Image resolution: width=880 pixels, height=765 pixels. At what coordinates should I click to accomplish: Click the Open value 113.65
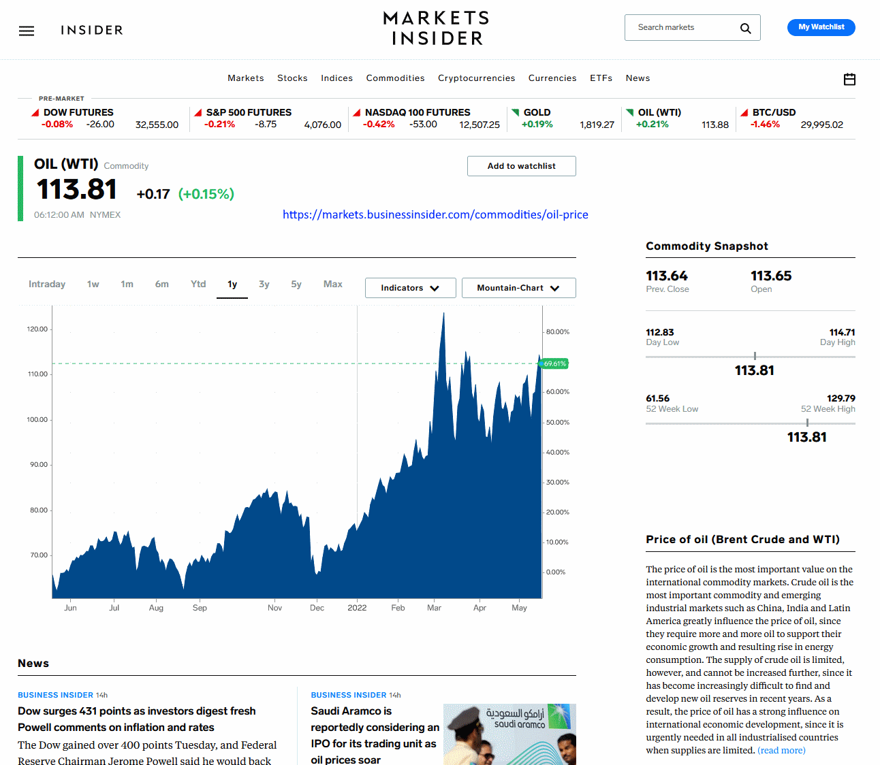(x=771, y=276)
